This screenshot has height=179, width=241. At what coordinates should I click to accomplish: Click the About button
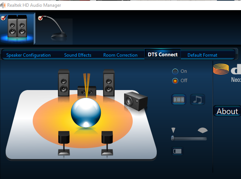[227, 111]
